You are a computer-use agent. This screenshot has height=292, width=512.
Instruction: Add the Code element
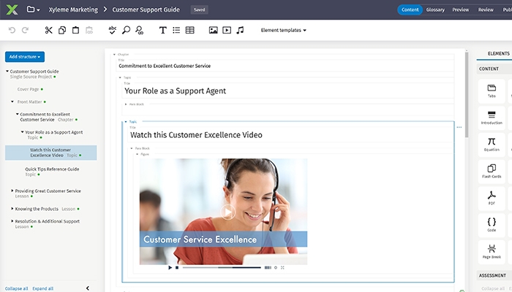pyautogui.click(x=492, y=224)
